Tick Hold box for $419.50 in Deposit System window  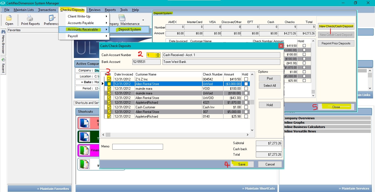coord(304,46)
